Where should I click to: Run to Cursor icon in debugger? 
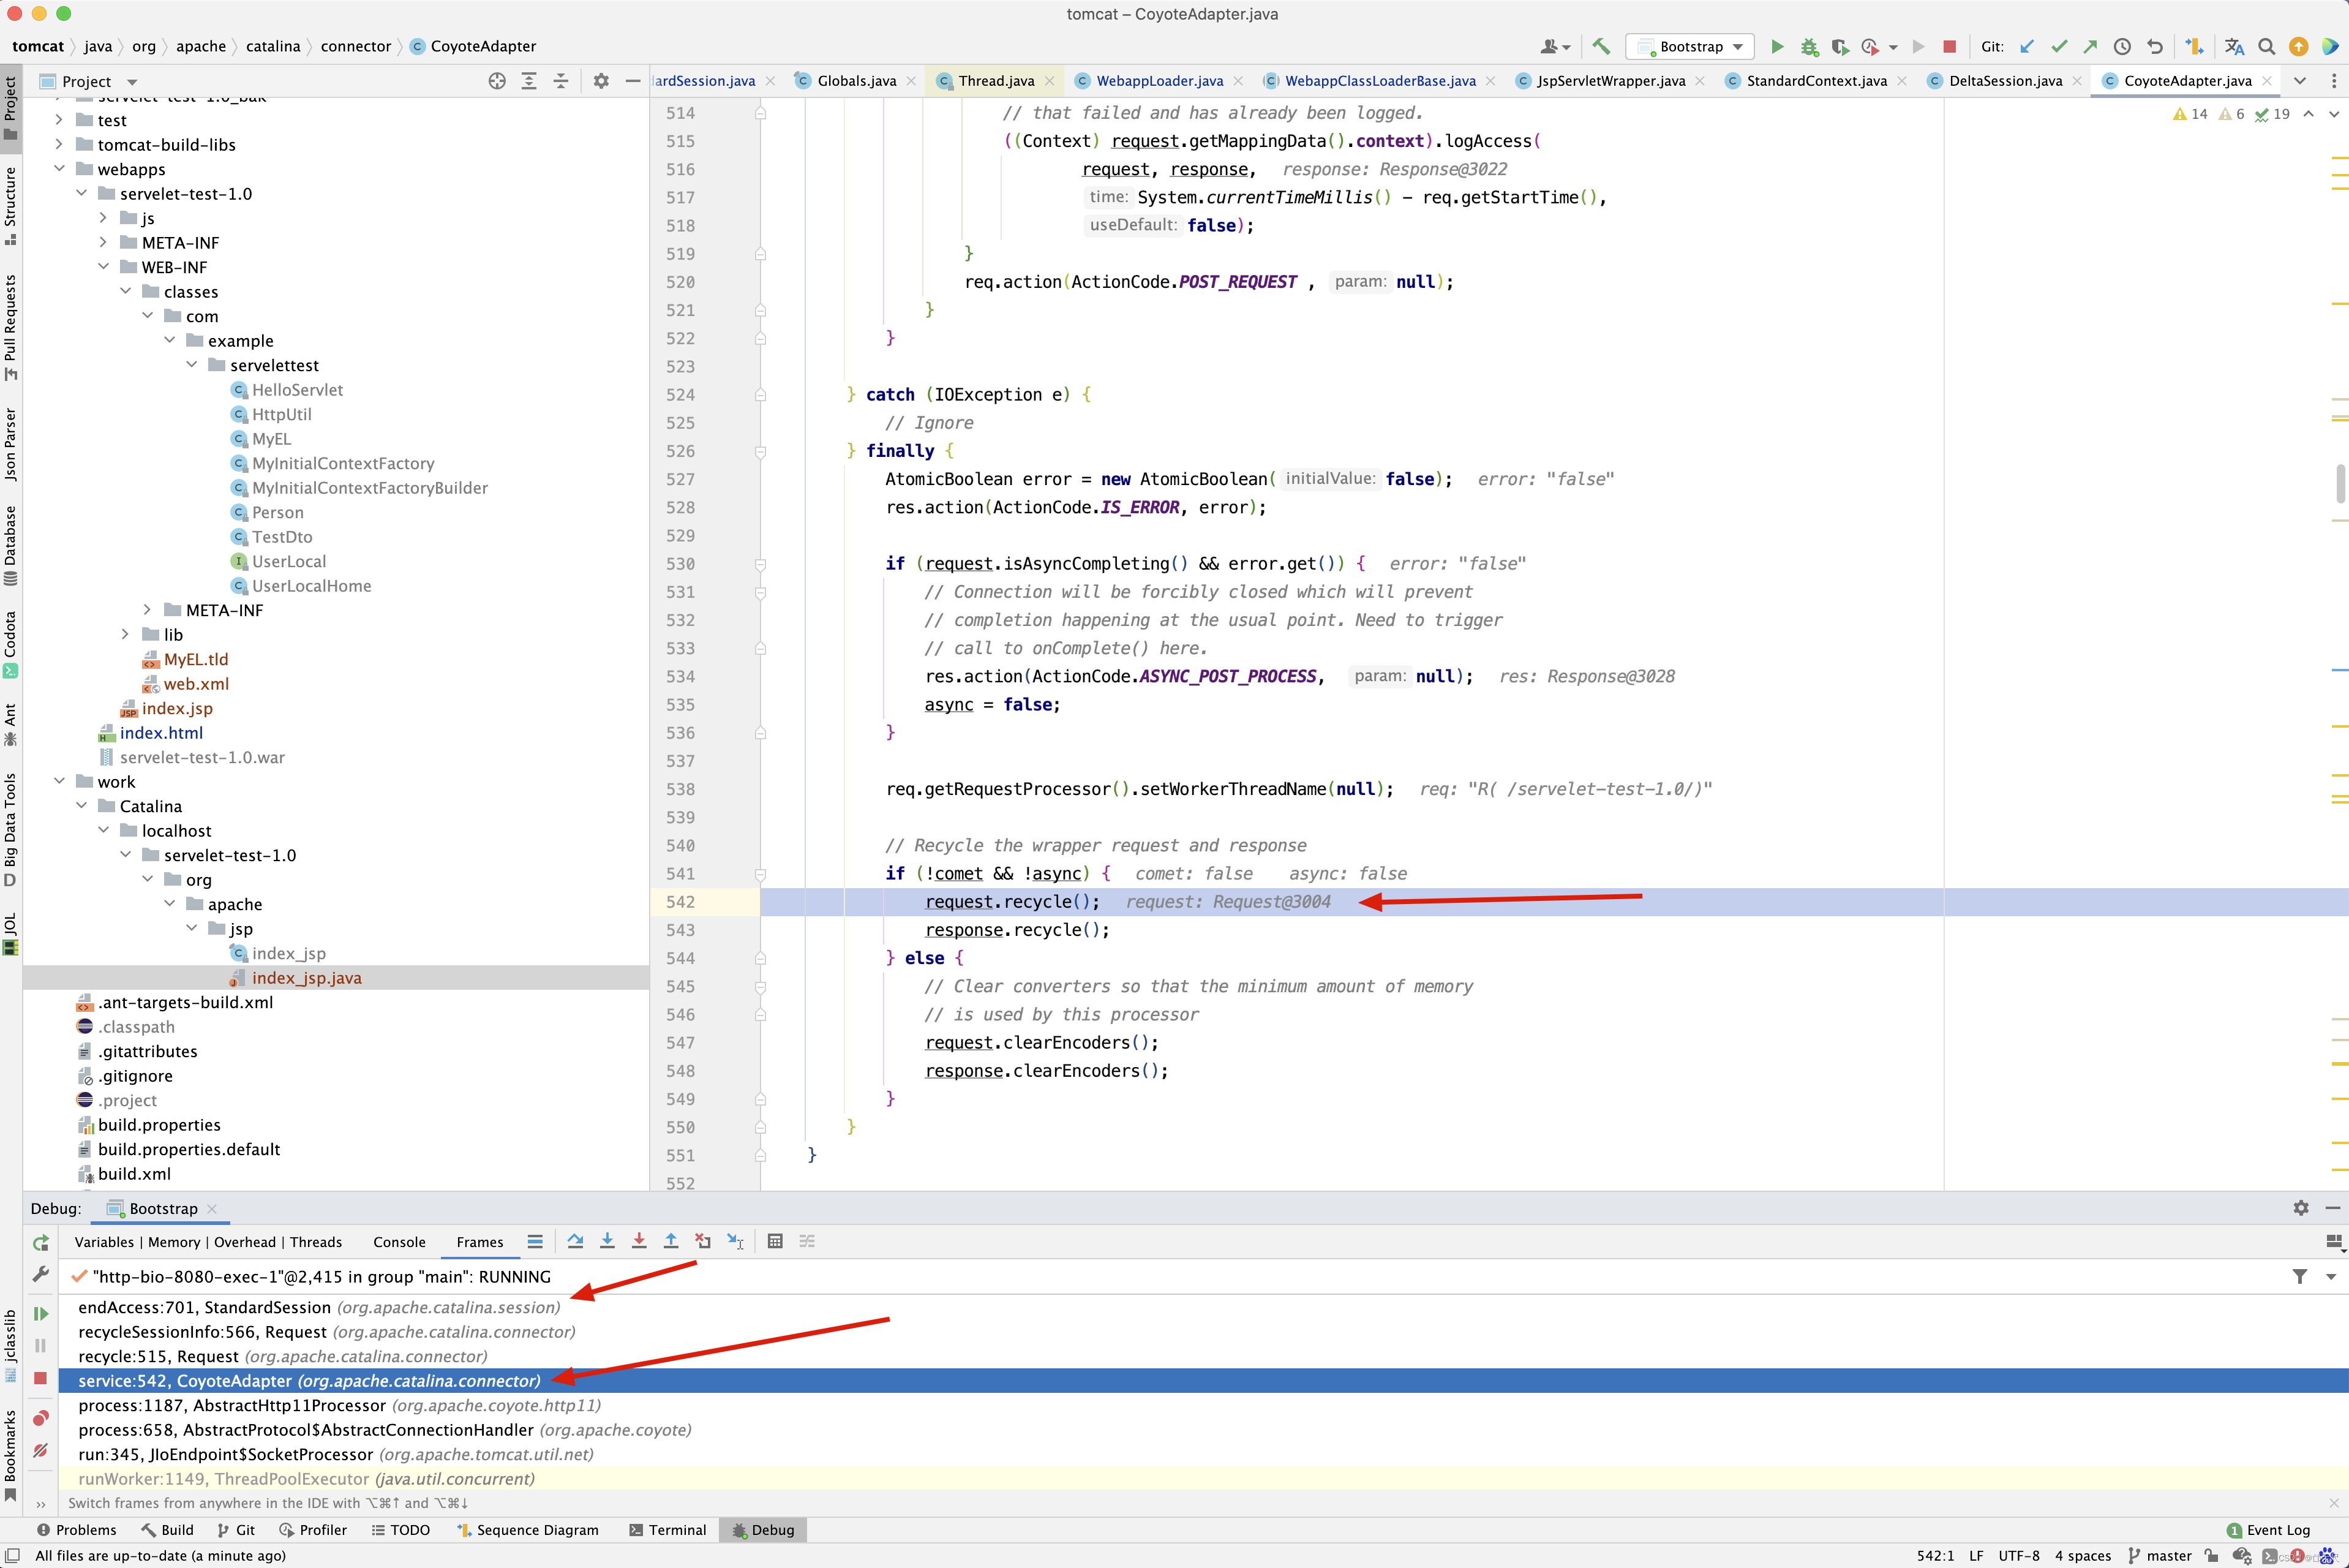(735, 1241)
